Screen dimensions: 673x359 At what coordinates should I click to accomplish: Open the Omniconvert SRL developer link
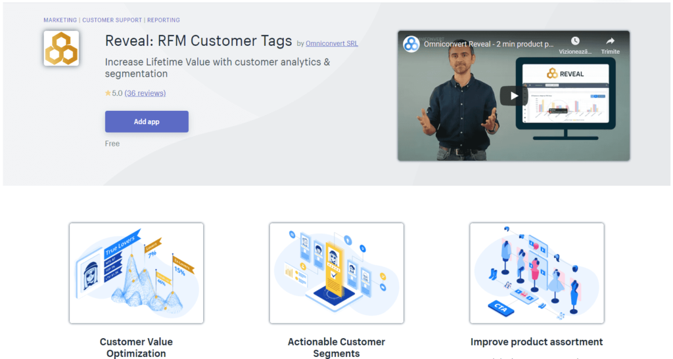[x=332, y=43]
